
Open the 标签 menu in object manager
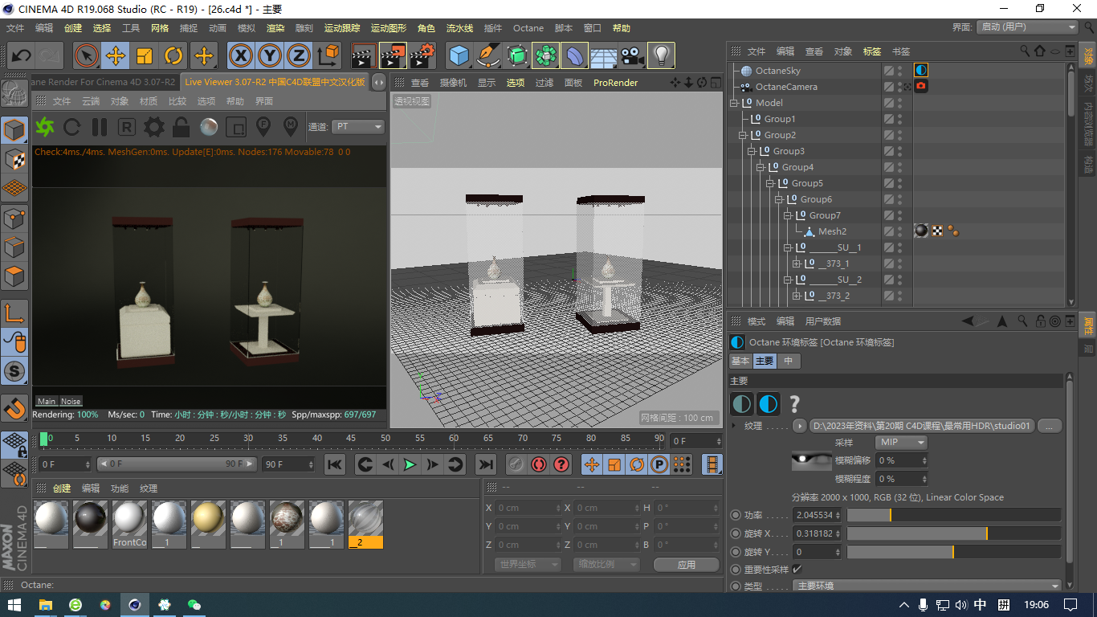click(x=872, y=51)
